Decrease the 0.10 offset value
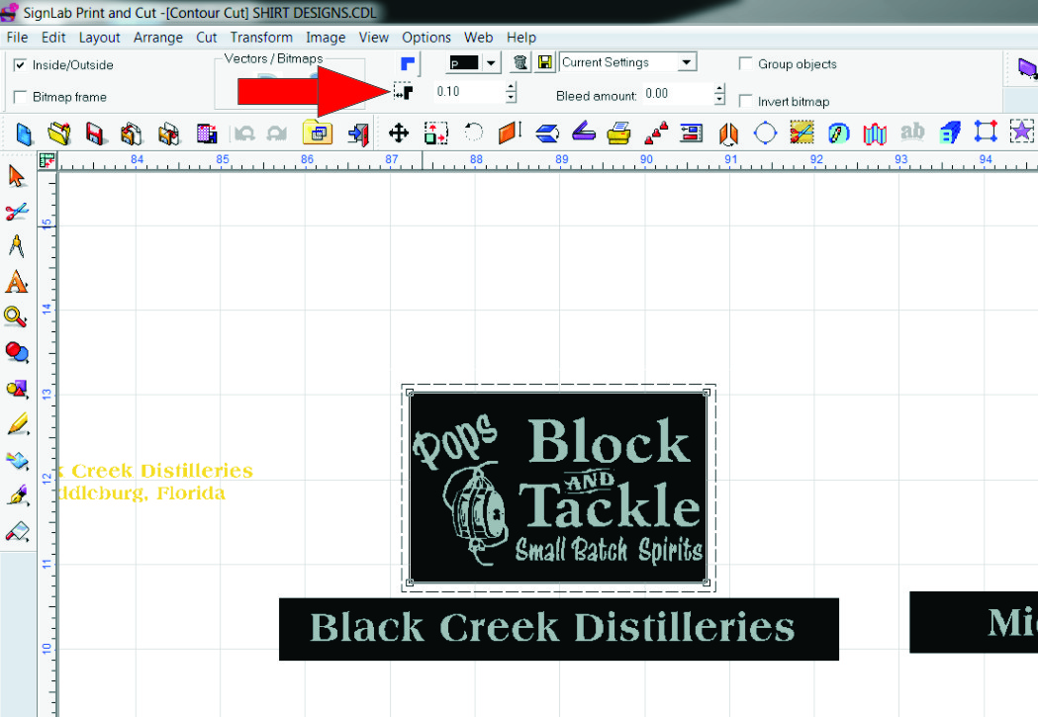The height and width of the screenshot is (717, 1038). click(511, 97)
